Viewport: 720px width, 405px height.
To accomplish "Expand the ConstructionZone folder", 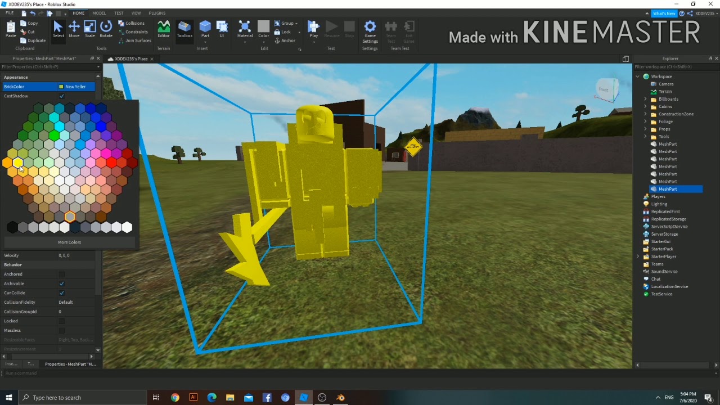I will [645, 114].
